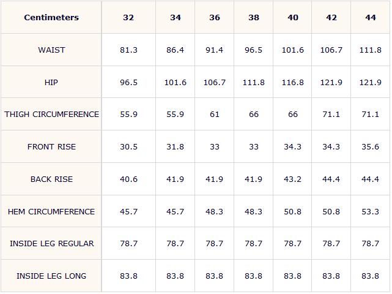The width and height of the screenshot is (392, 294).
Task: Click front rise value 35.6
Action: tap(371, 147)
